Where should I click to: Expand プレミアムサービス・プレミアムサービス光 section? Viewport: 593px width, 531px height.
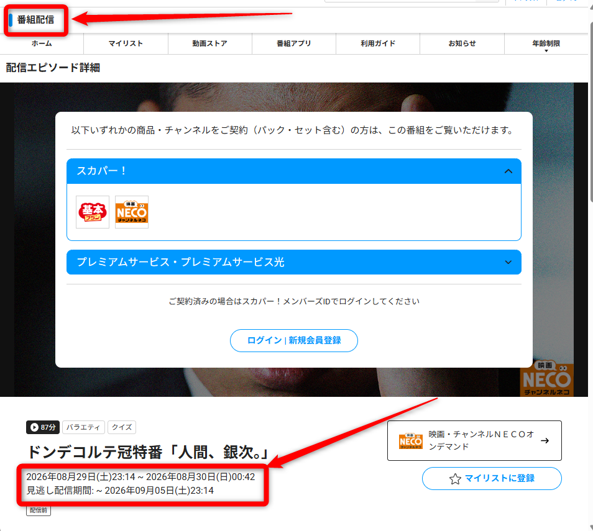pyautogui.click(x=294, y=262)
